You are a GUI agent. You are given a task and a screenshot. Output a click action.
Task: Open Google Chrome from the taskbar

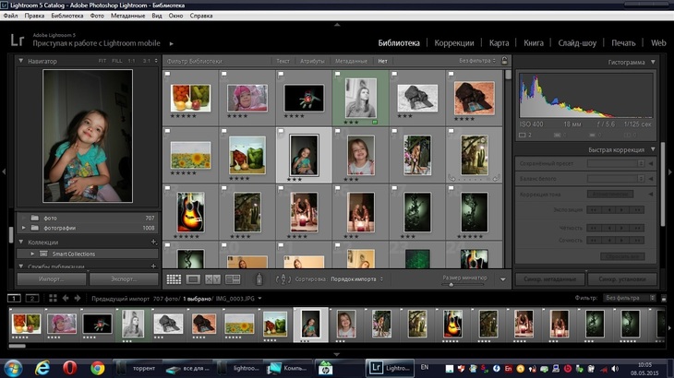click(x=97, y=367)
